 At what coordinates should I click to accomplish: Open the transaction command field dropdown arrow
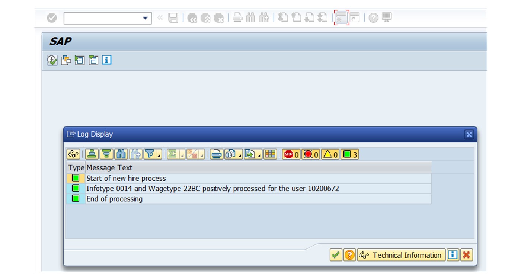point(146,18)
